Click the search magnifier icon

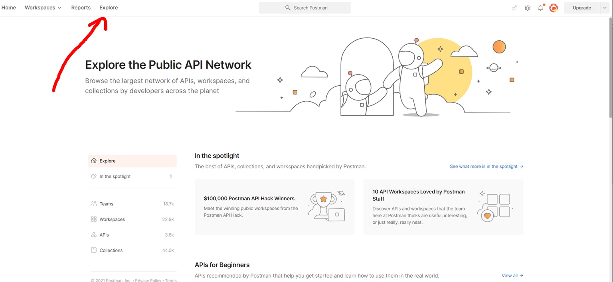pos(288,8)
